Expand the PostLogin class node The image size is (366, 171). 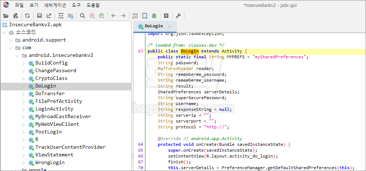(23, 132)
